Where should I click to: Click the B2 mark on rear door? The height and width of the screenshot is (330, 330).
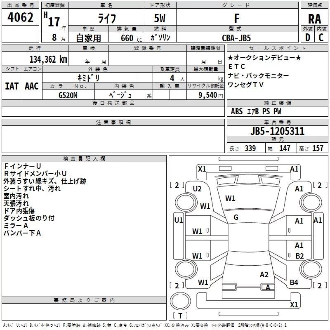click(x=299, y=256)
